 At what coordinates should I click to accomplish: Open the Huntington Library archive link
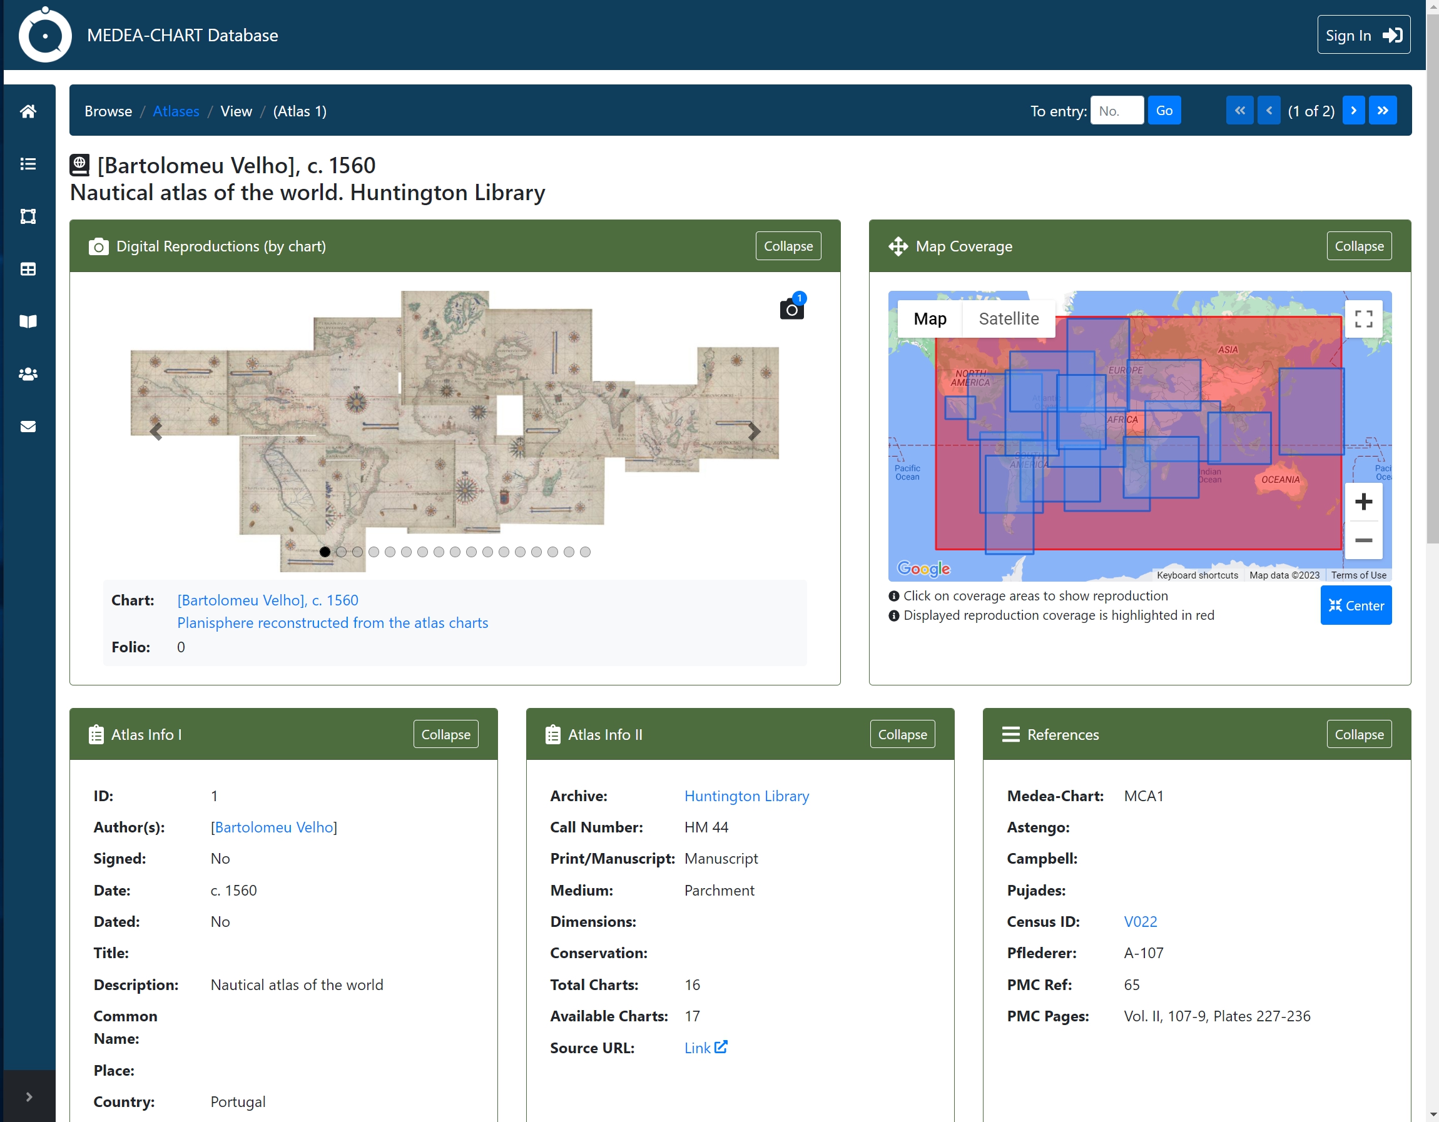point(746,796)
